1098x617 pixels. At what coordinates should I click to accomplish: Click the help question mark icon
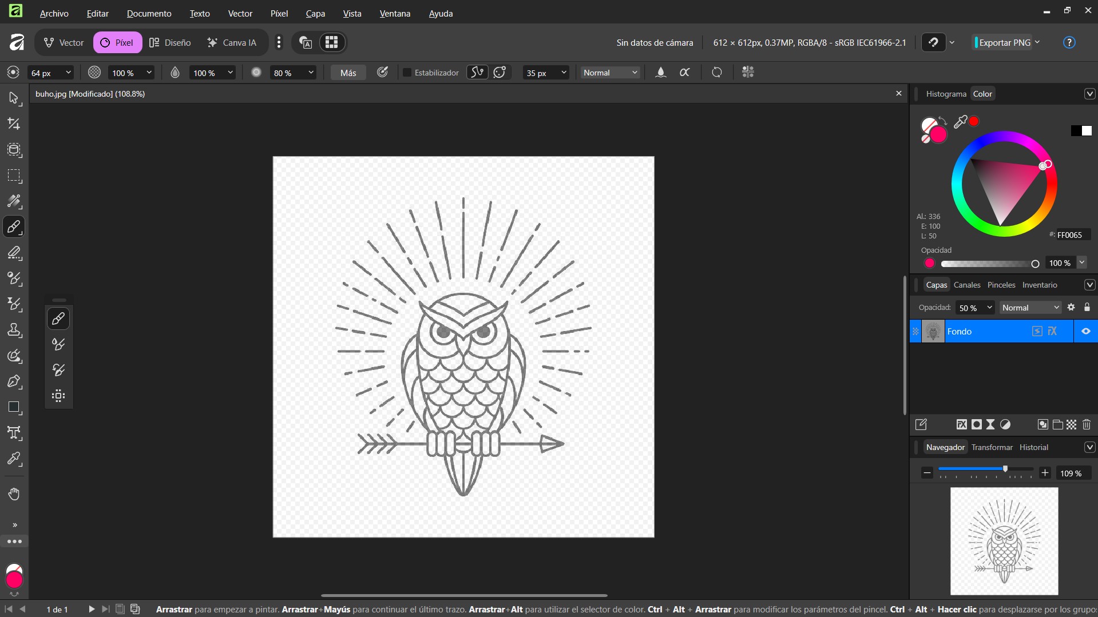tap(1069, 42)
